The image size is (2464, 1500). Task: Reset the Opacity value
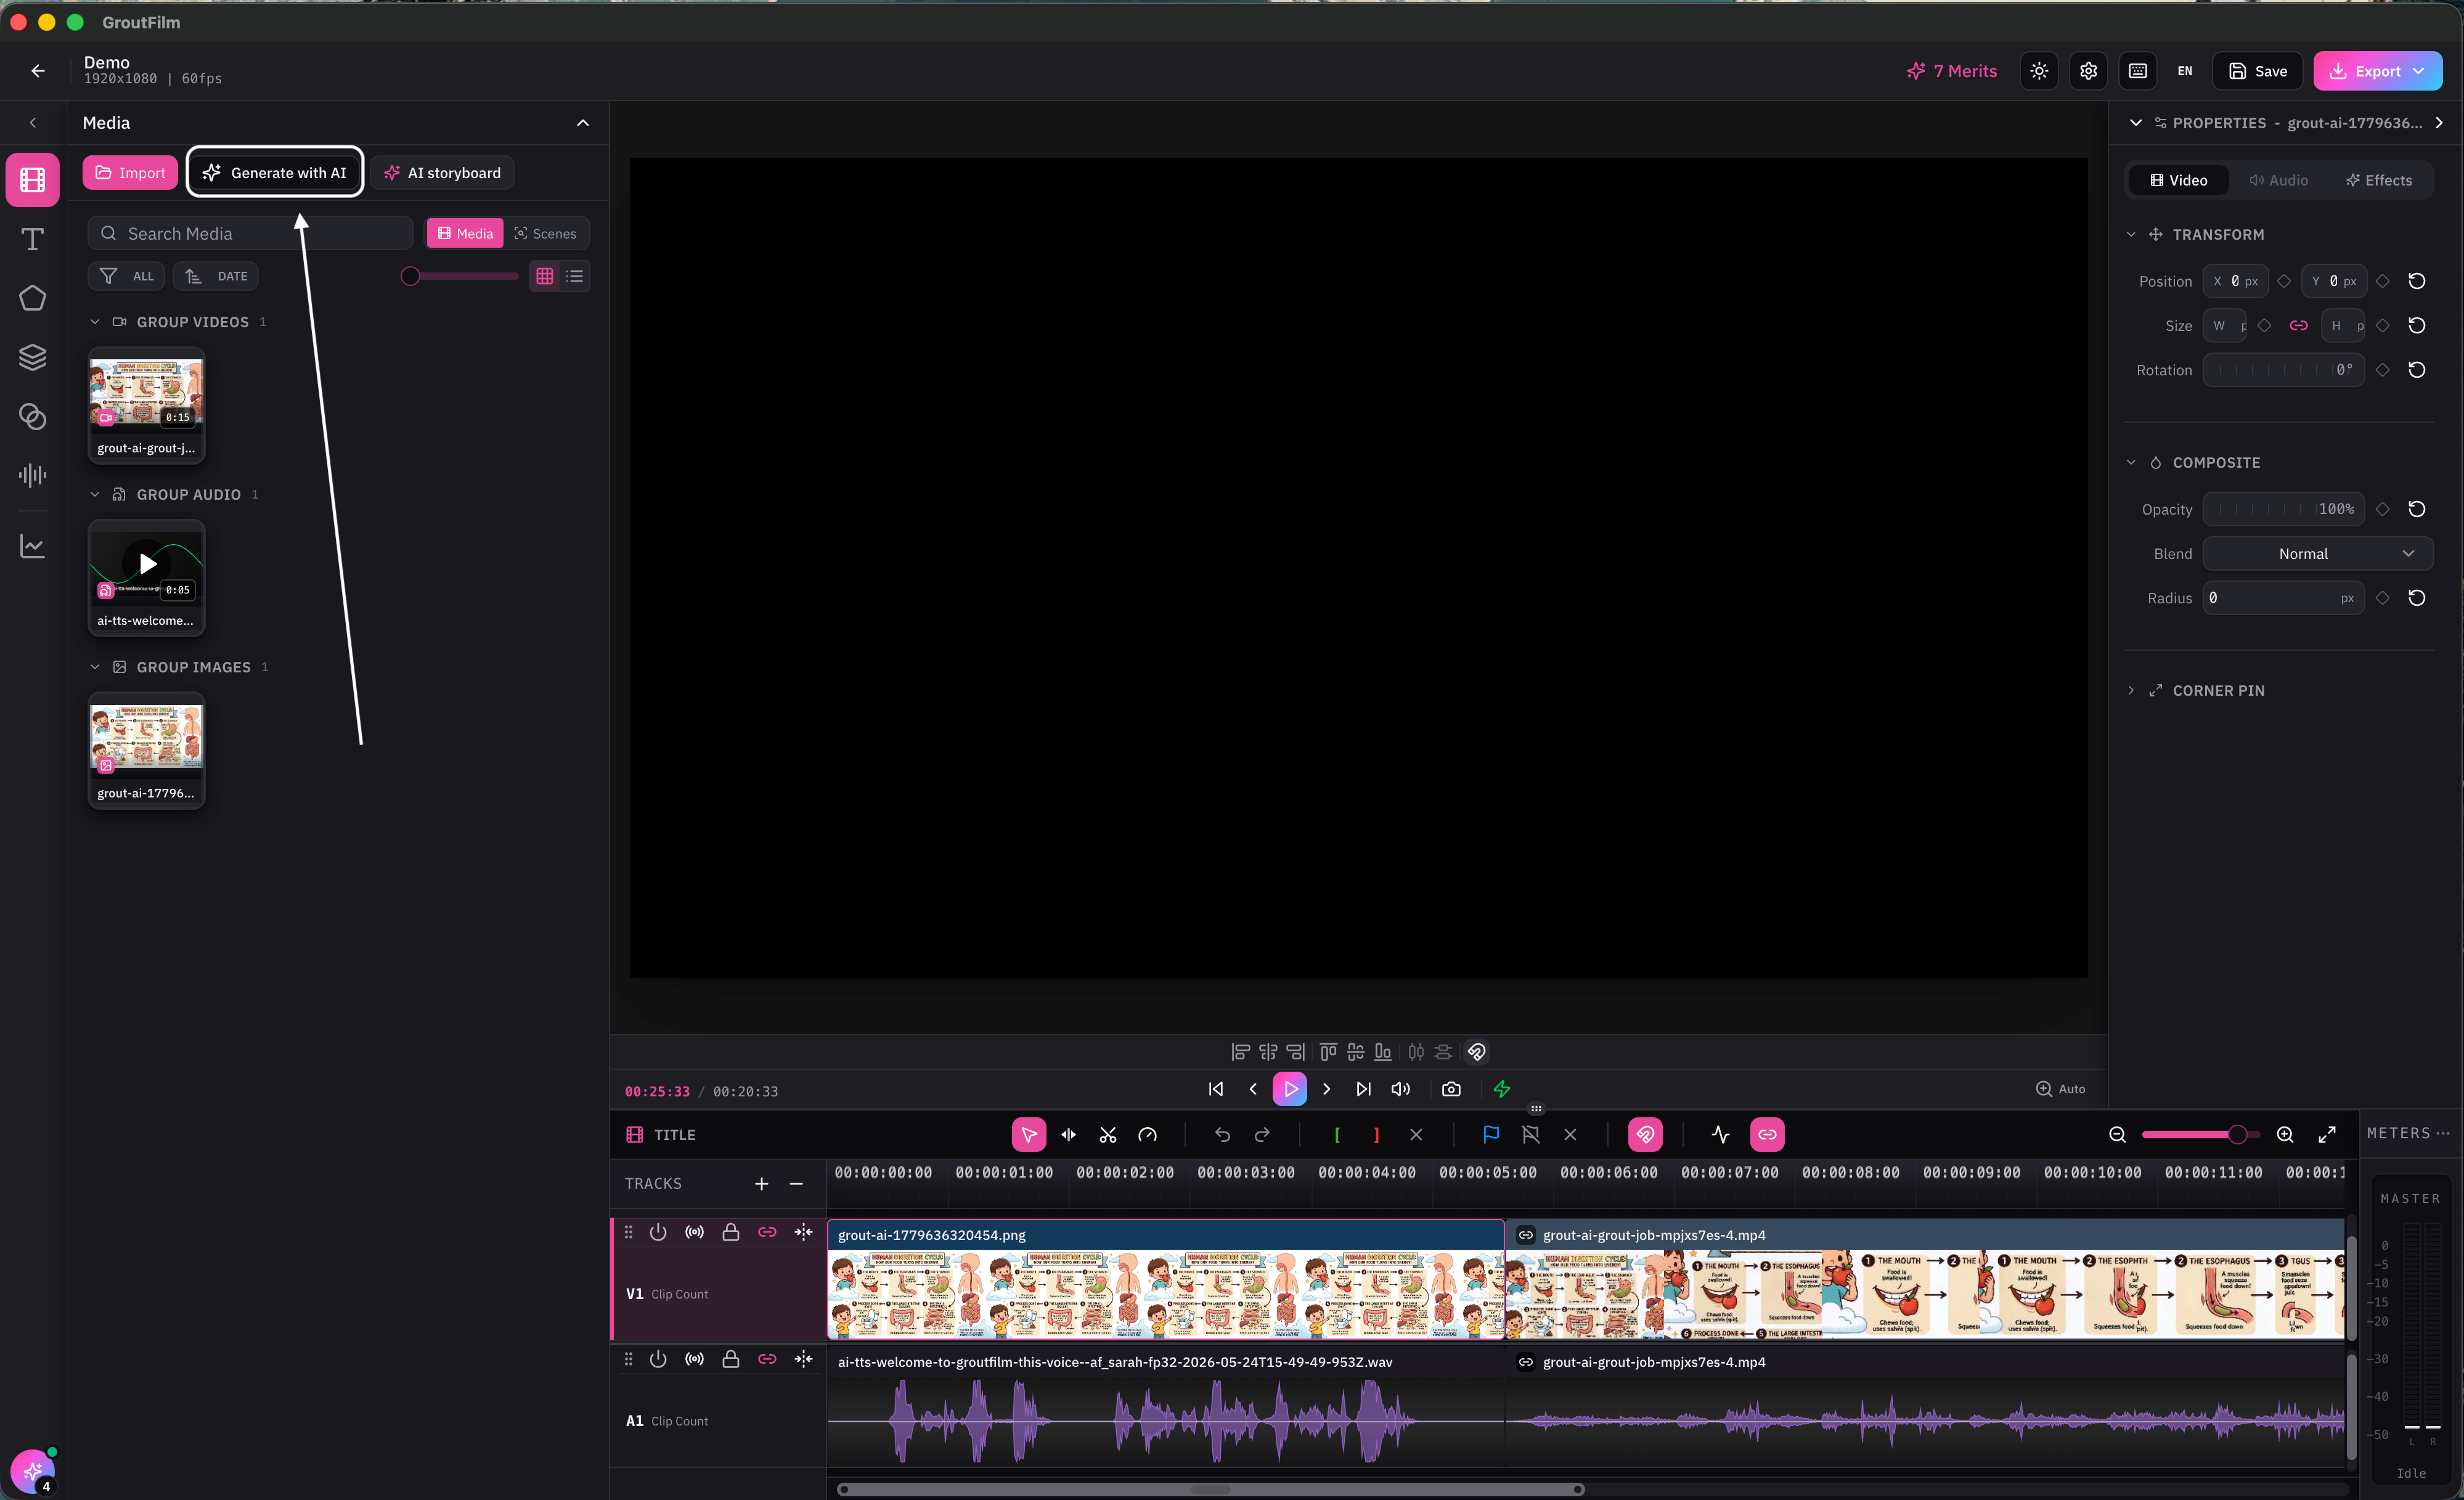click(x=2417, y=509)
